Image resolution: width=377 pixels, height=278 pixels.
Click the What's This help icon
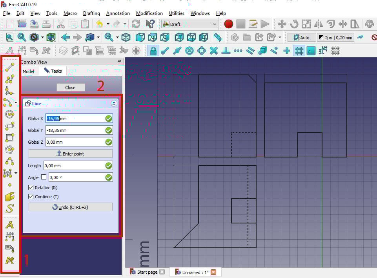pos(150,24)
